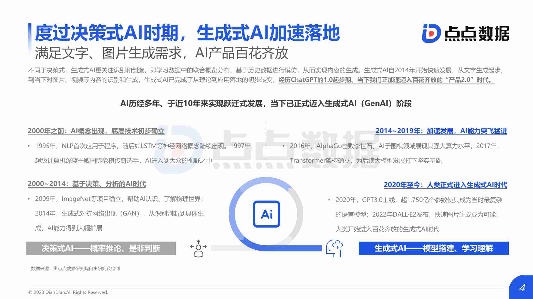533x299 pixels.
Task: Click the main title 度过决策式AI时期，生成式AI加速落地
Action: 187,33
